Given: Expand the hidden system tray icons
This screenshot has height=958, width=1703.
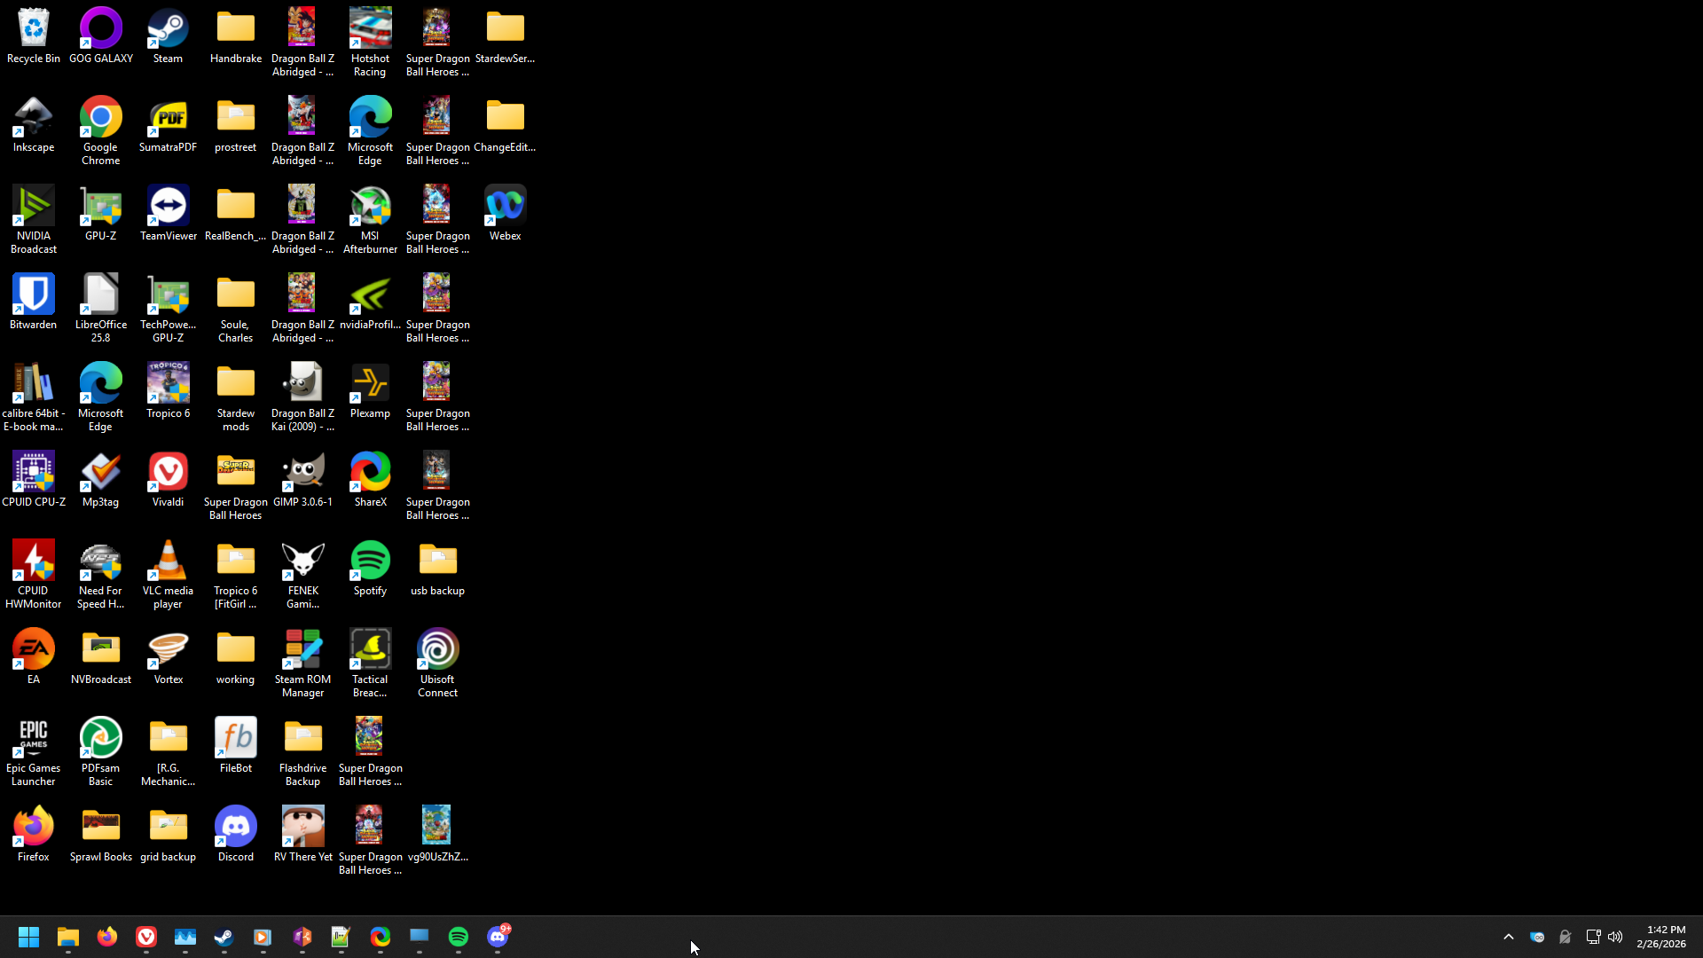Looking at the screenshot, I should (x=1509, y=937).
